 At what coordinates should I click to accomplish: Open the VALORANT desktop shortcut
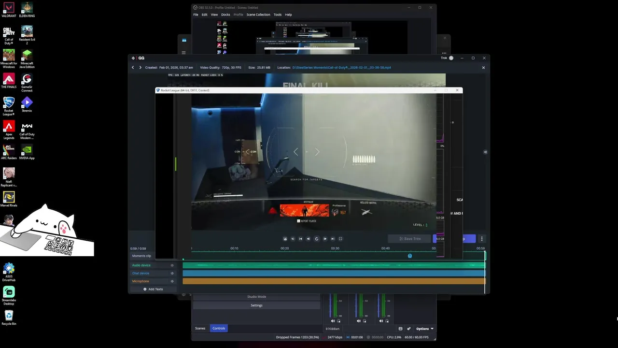[x=9, y=10]
